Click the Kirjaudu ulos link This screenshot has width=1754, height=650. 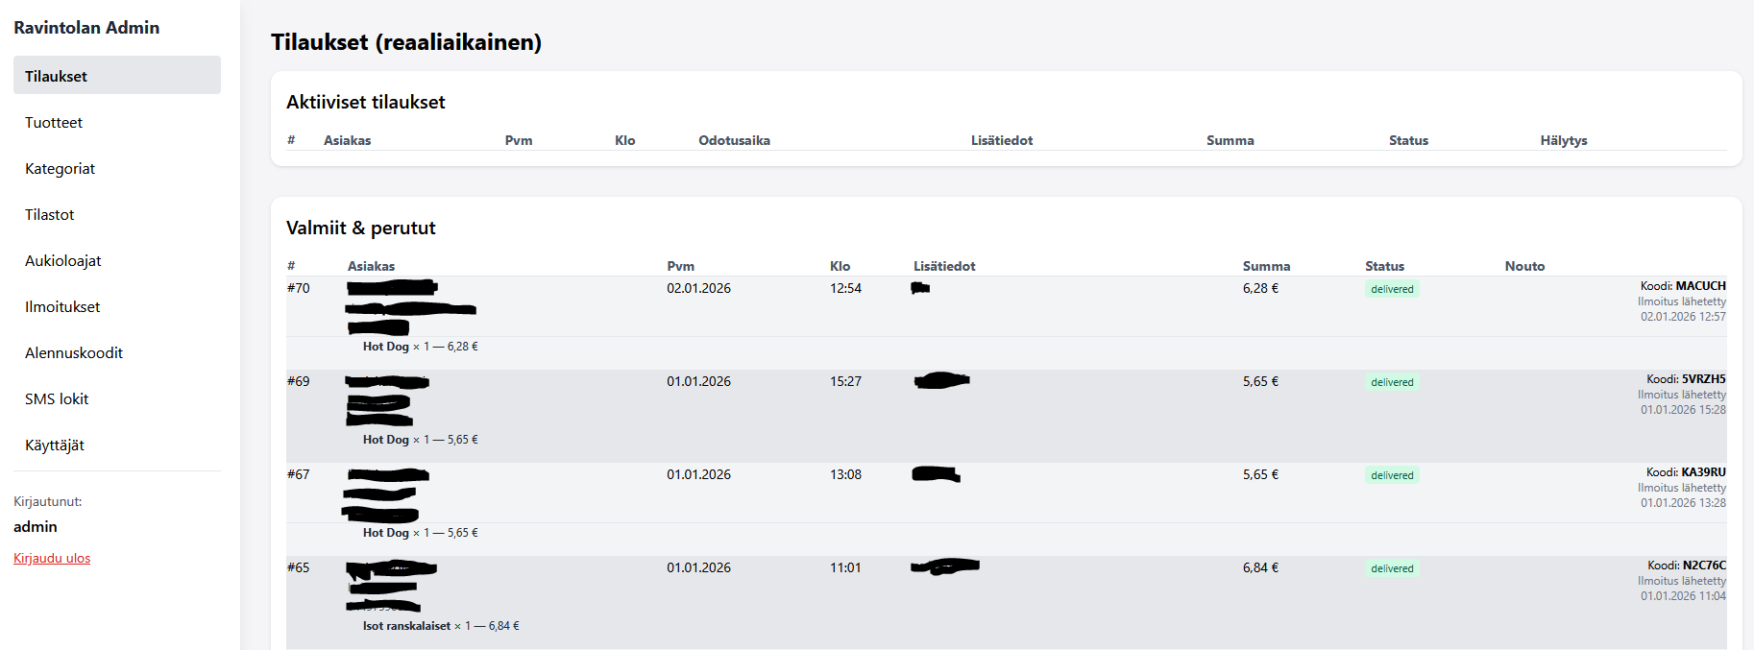coord(52,558)
